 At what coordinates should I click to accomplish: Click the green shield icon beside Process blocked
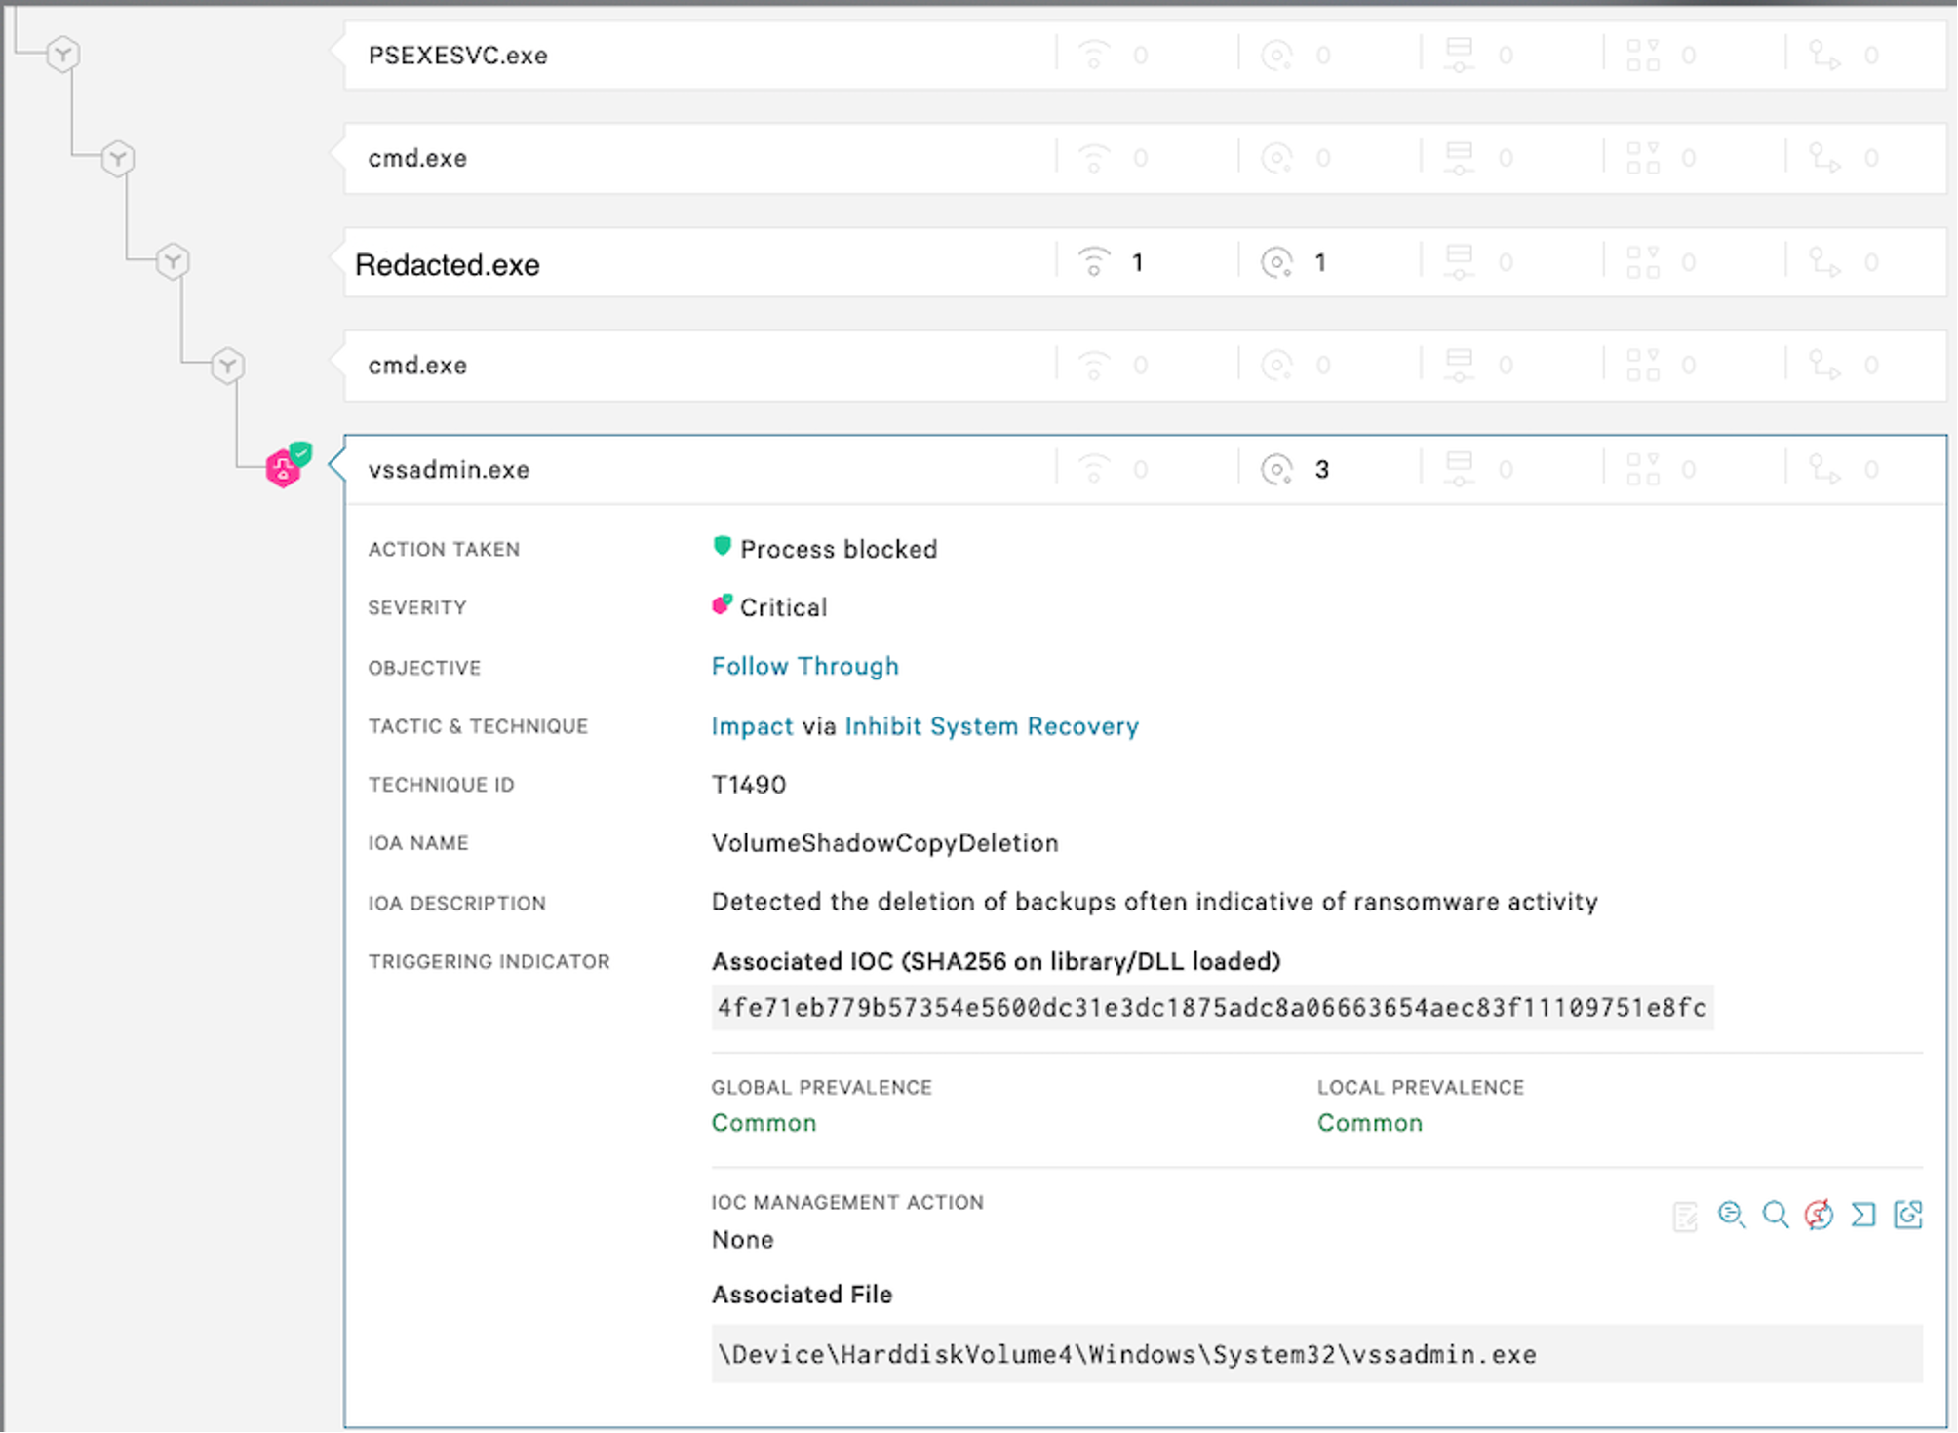tap(722, 547)
